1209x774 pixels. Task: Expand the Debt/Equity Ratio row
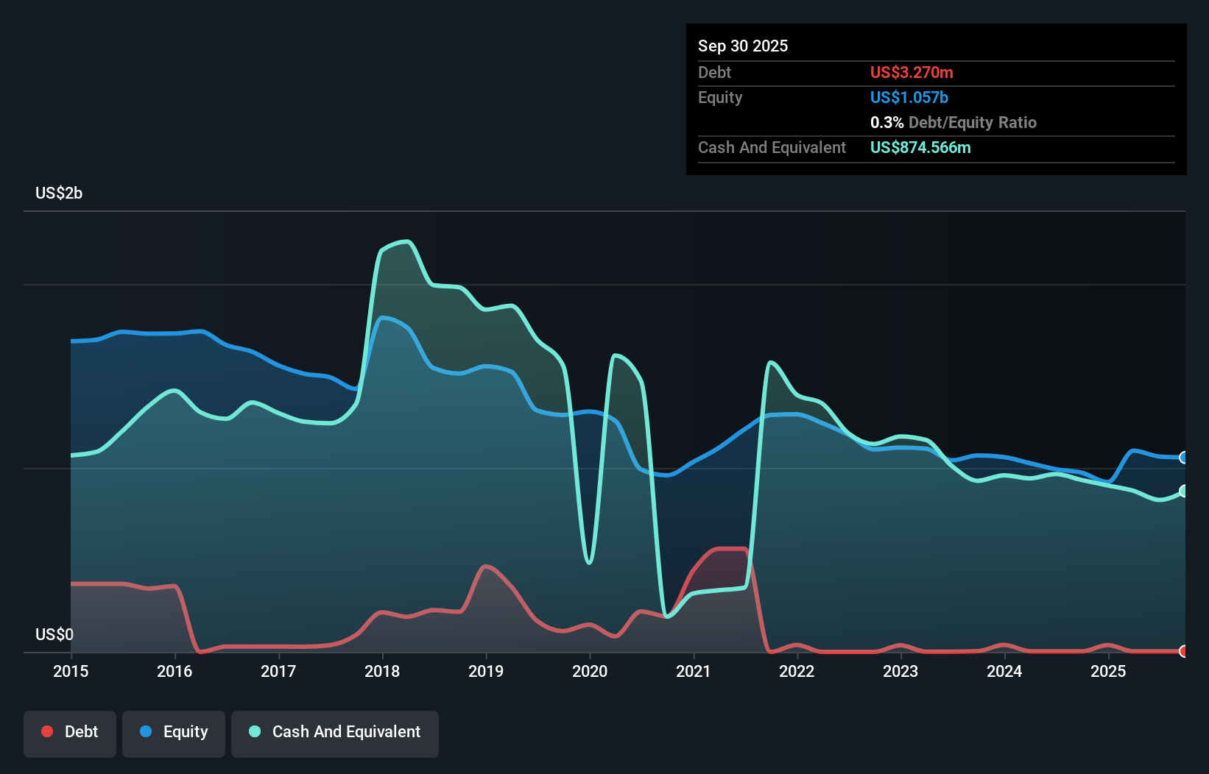[954, 122]
